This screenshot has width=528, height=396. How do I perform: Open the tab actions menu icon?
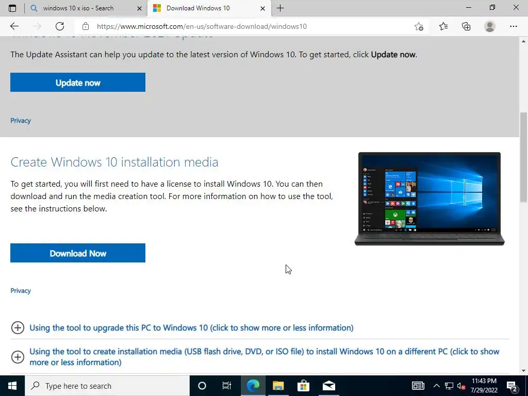[x=12, y=8]
